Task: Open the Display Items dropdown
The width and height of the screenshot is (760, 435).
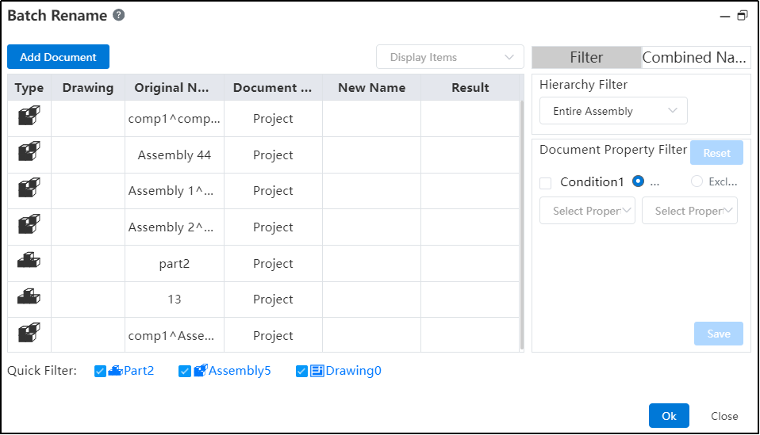Action: tap(450, 57)
